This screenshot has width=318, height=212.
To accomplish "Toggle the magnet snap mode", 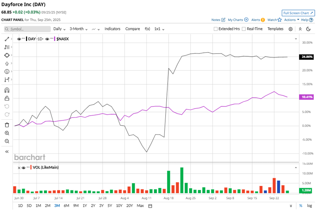I will pyautogui.click(x=7, y=90).
